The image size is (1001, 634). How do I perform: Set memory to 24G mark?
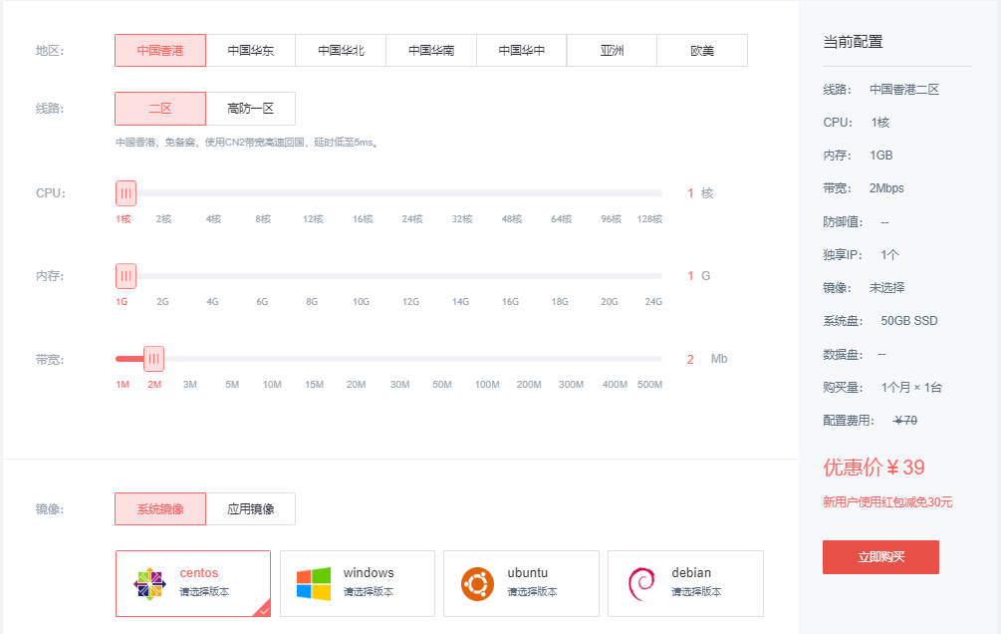pyautogui.click(x=653, y=302)
